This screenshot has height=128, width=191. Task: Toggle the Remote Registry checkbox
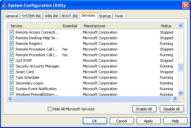(12, 44)
